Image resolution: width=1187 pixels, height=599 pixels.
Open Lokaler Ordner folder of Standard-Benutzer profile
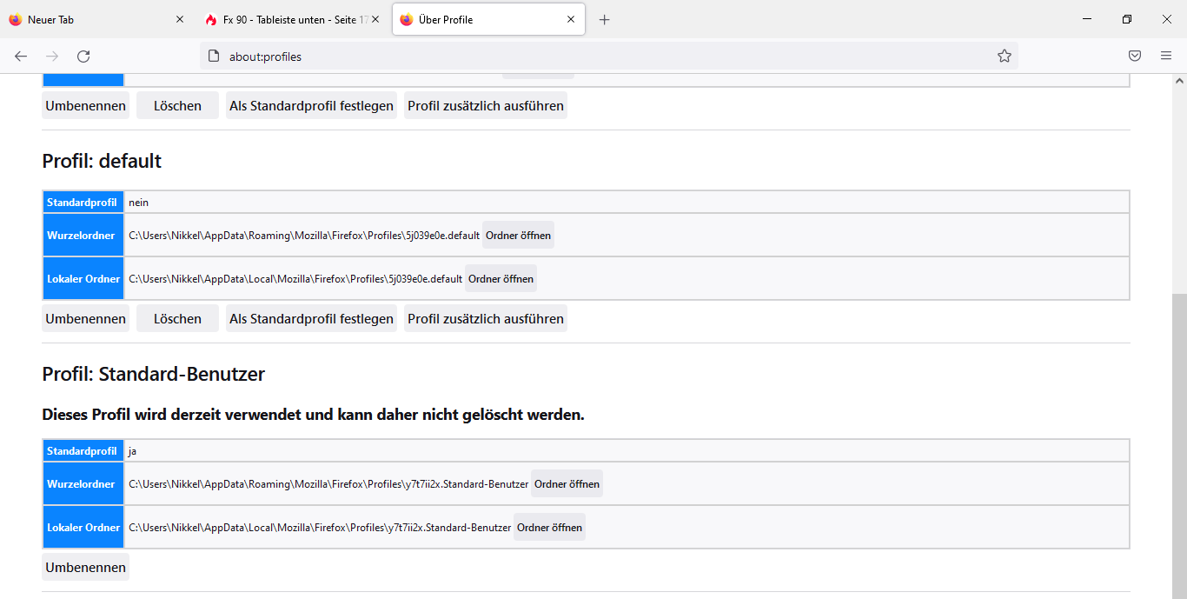click(x=549, y=528)
